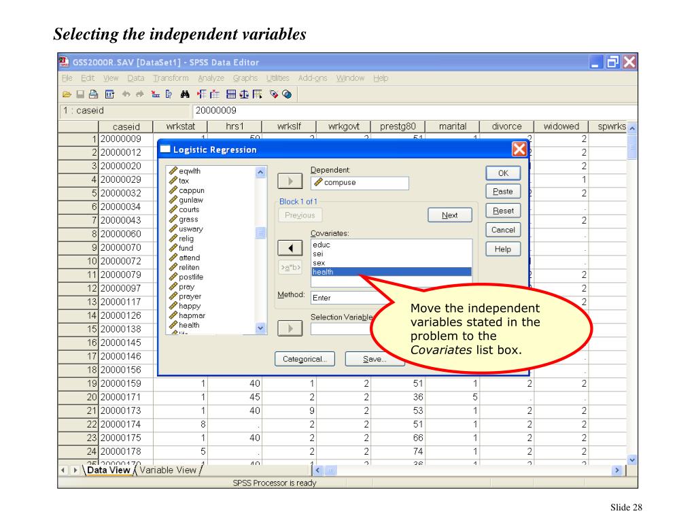696x522 pixels.
Task: Click the Selection Variable input box
Action: click(342, 329)
